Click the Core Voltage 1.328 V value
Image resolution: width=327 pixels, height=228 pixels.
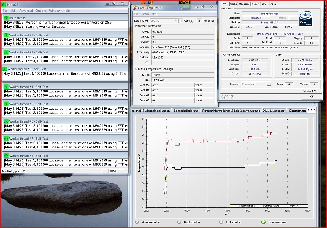coord(288,27)
